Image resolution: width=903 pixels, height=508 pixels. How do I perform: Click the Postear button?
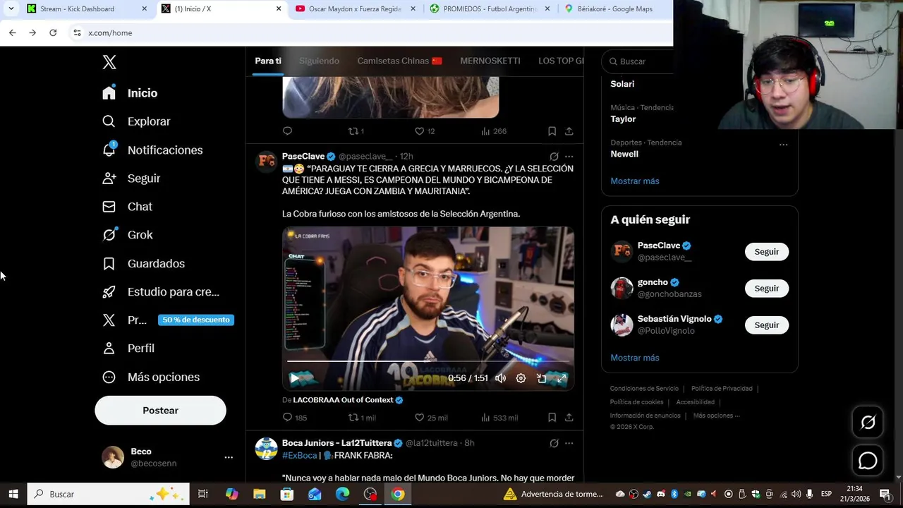(x=160, y=410)
